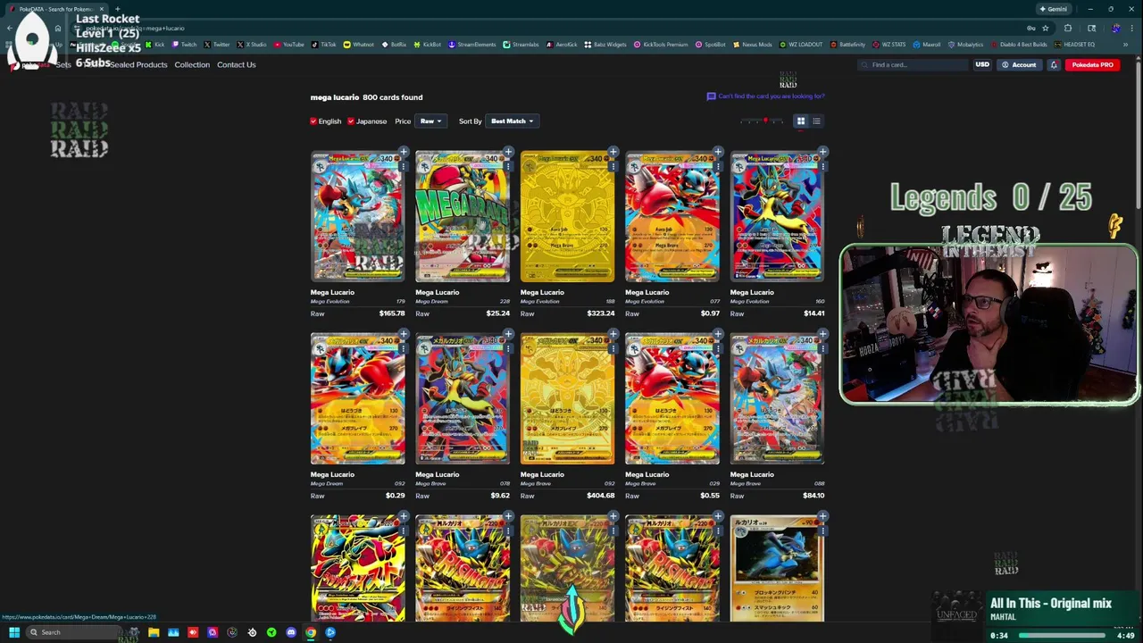The image size is (1143, 643).
Task: Bookmark this page with the star icon
Action: (1046, 28)
